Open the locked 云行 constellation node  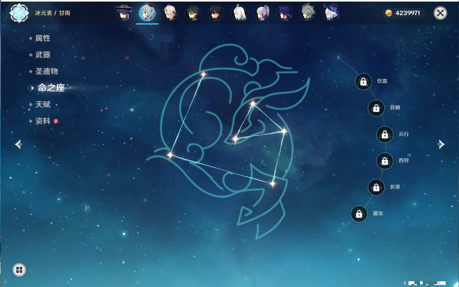(x=385, y=134)
